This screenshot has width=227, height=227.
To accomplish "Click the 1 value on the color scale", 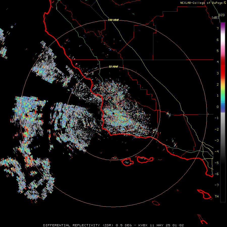I will [218, 96].
